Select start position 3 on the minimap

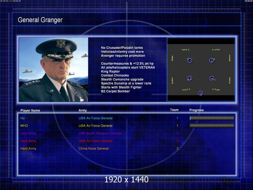[190, 78]
